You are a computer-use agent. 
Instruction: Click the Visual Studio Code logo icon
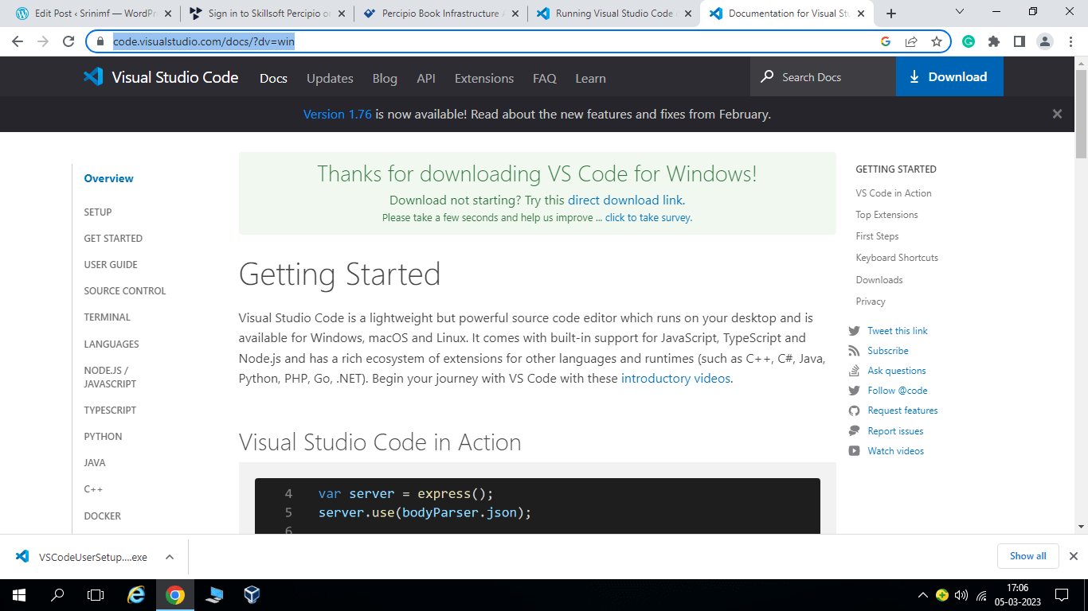pyautogui.click(x=93, y=77)
